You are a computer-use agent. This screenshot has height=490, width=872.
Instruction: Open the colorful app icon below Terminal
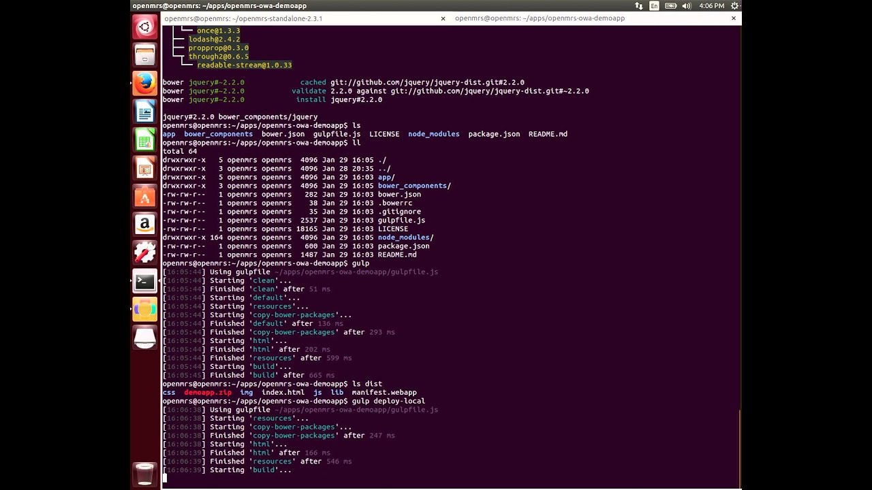click(x=144, y=309)
